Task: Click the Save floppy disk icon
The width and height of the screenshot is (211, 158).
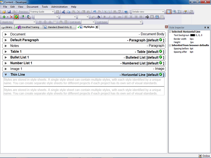Action: point(9,12)
